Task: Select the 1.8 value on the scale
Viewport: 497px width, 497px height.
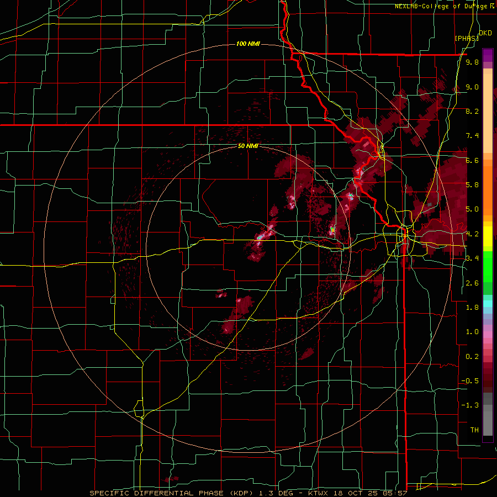Action: click(472, 307)
